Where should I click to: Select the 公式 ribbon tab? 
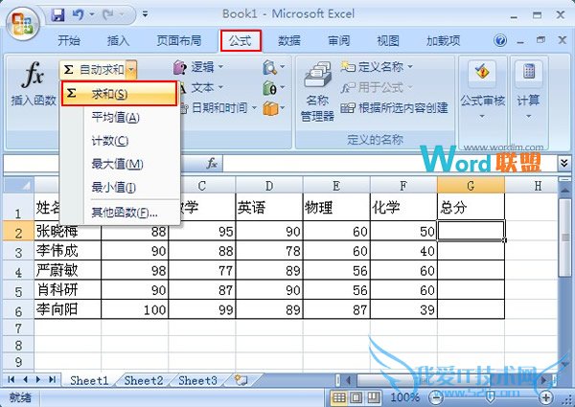click(x=241, y=40)
